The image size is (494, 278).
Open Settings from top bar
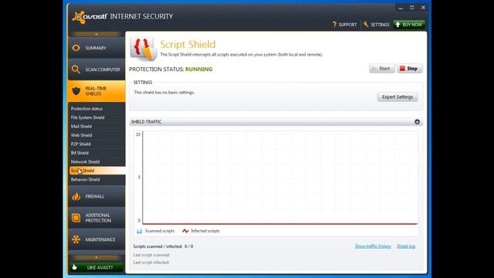coord(376,25)
